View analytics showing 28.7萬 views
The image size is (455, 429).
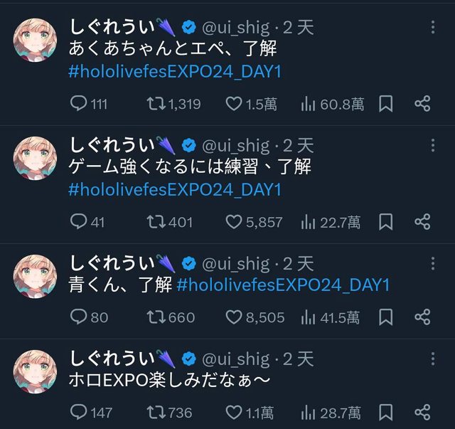point(331,413)
